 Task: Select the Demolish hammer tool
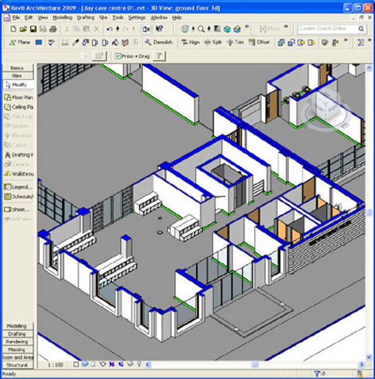tap(159, 42)
